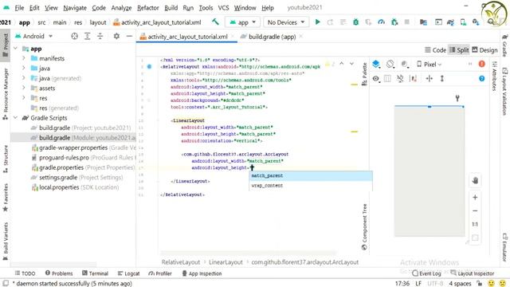Click the Make Project hammer icon
Viewport: 510px width, 287px height.
pos(215,22)
